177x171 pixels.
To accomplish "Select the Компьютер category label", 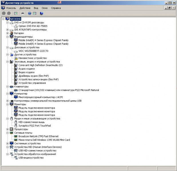I will pyautogui.click(x=21, y=94).
